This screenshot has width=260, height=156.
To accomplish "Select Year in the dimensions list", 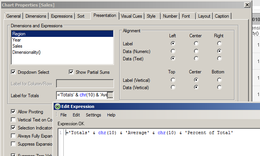I will pyautogui.click(x=17, y=40).
